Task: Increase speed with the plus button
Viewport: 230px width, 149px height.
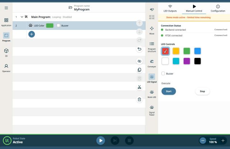Action: [x=223, y=140]
